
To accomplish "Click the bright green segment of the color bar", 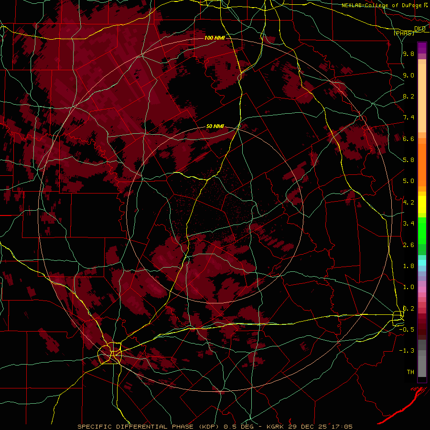I will tap(422, 231).
